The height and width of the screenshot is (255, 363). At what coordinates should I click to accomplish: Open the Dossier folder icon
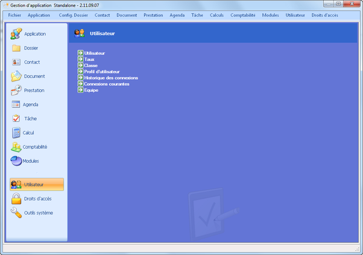(x=16, y=48)
